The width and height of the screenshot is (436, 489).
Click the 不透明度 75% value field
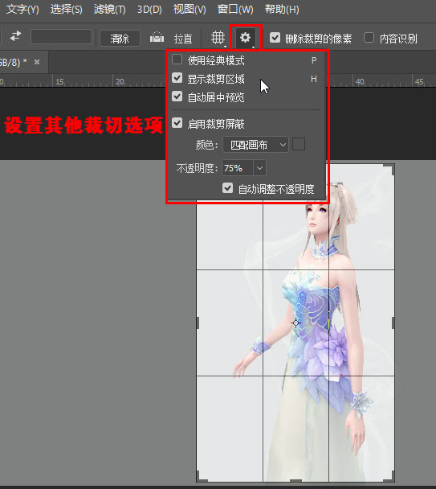(238, 168)
